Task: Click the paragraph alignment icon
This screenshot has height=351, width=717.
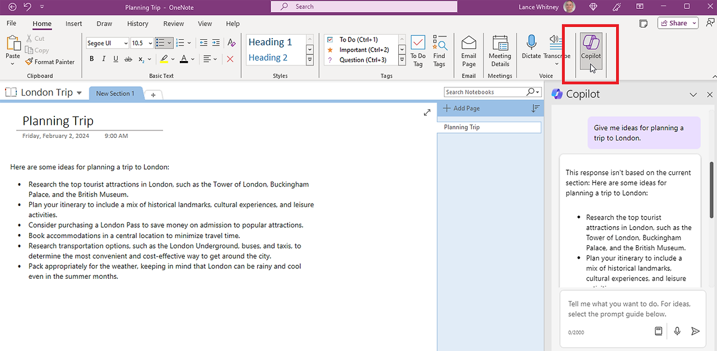Action: coord(207,59)
